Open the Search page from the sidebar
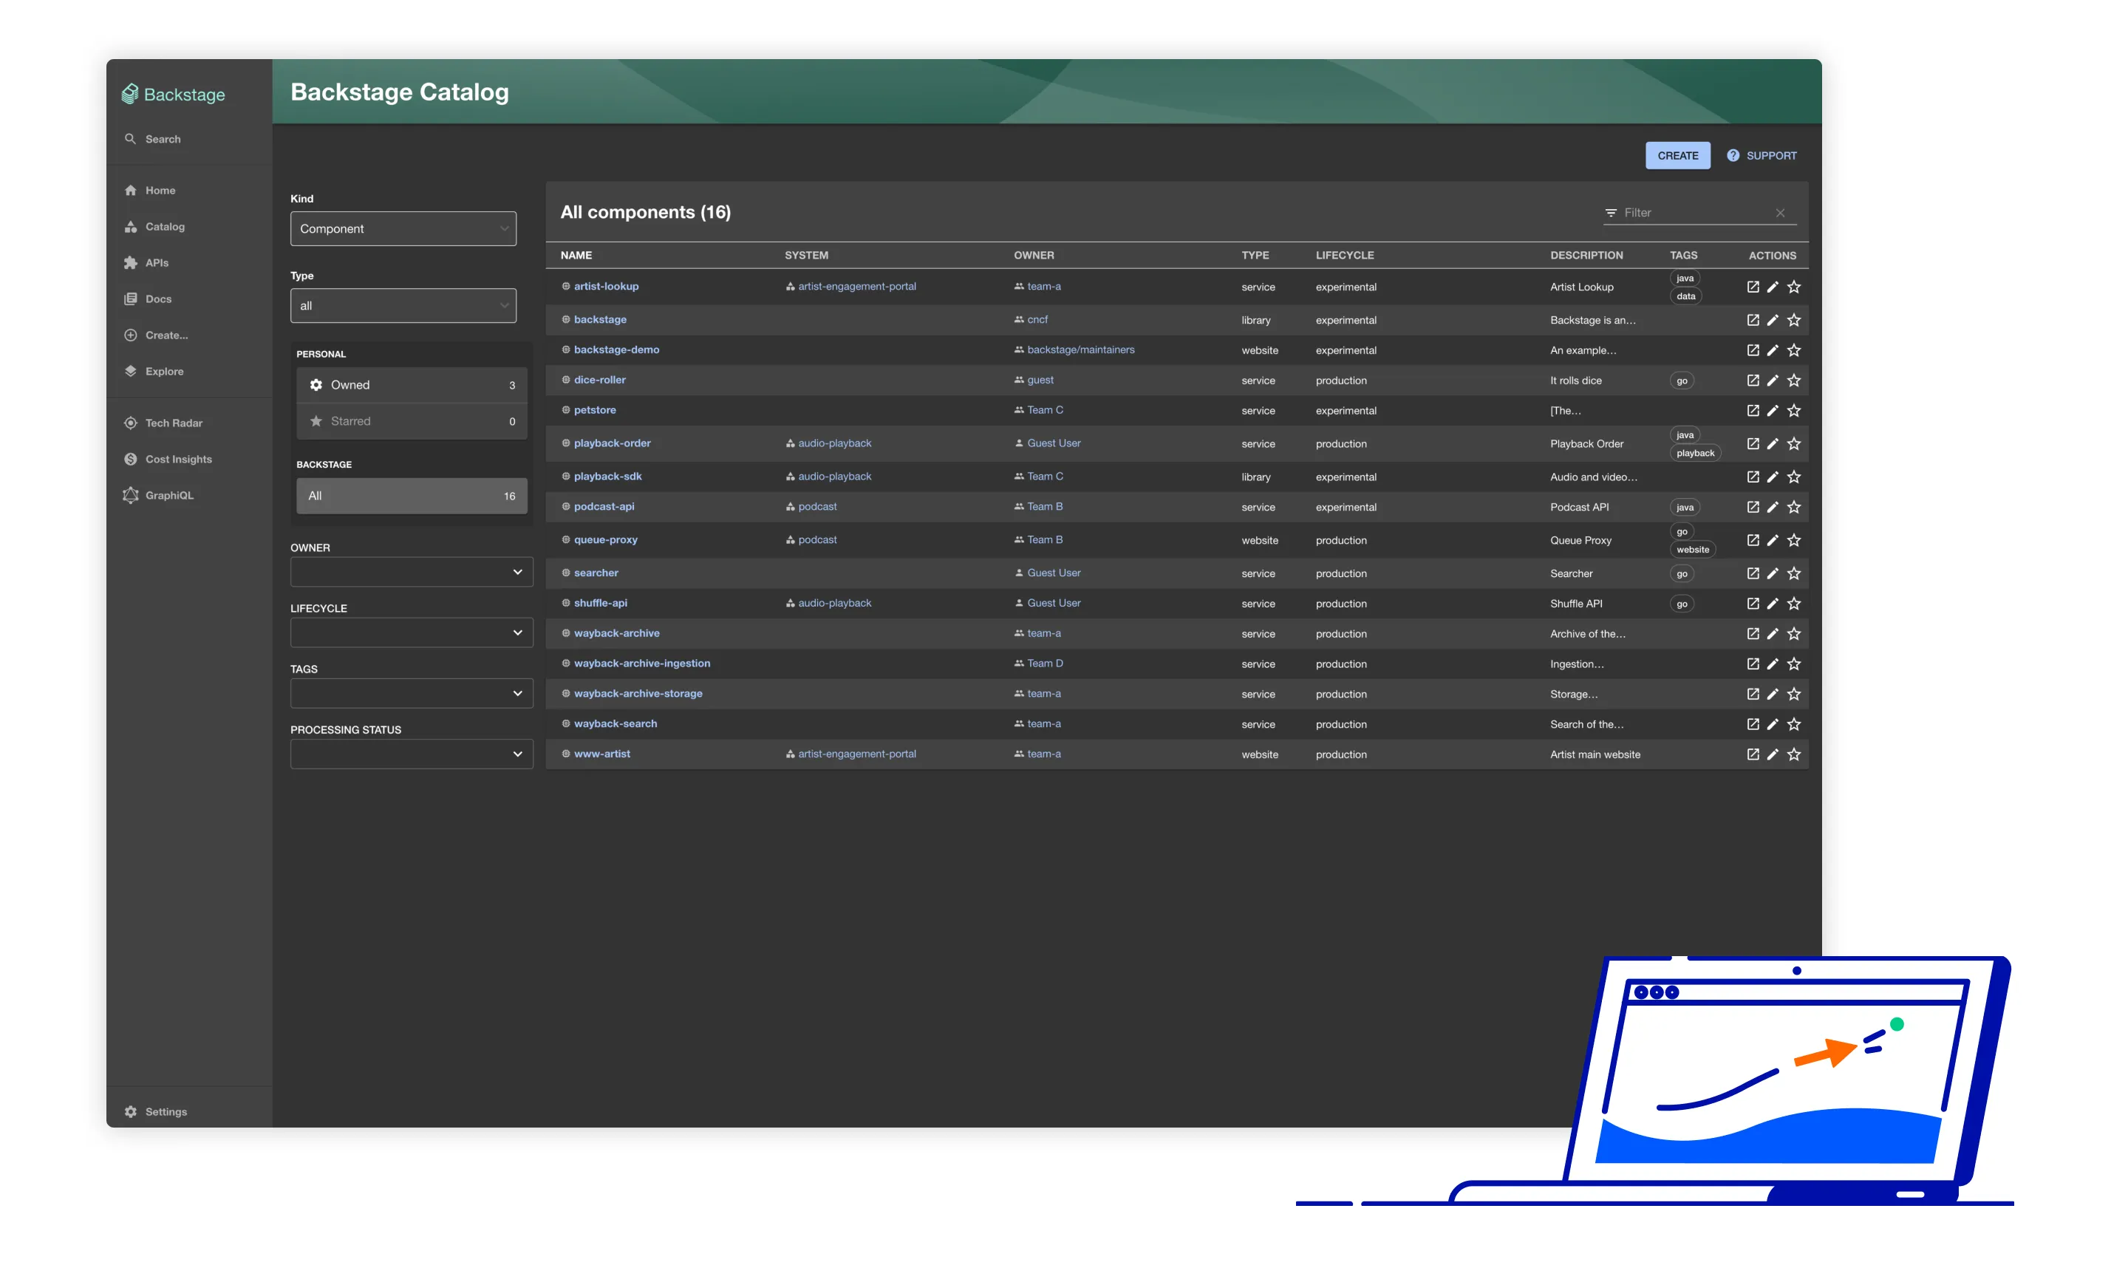The height and width of the screenshot is (1265, 2128). [162, 138]
